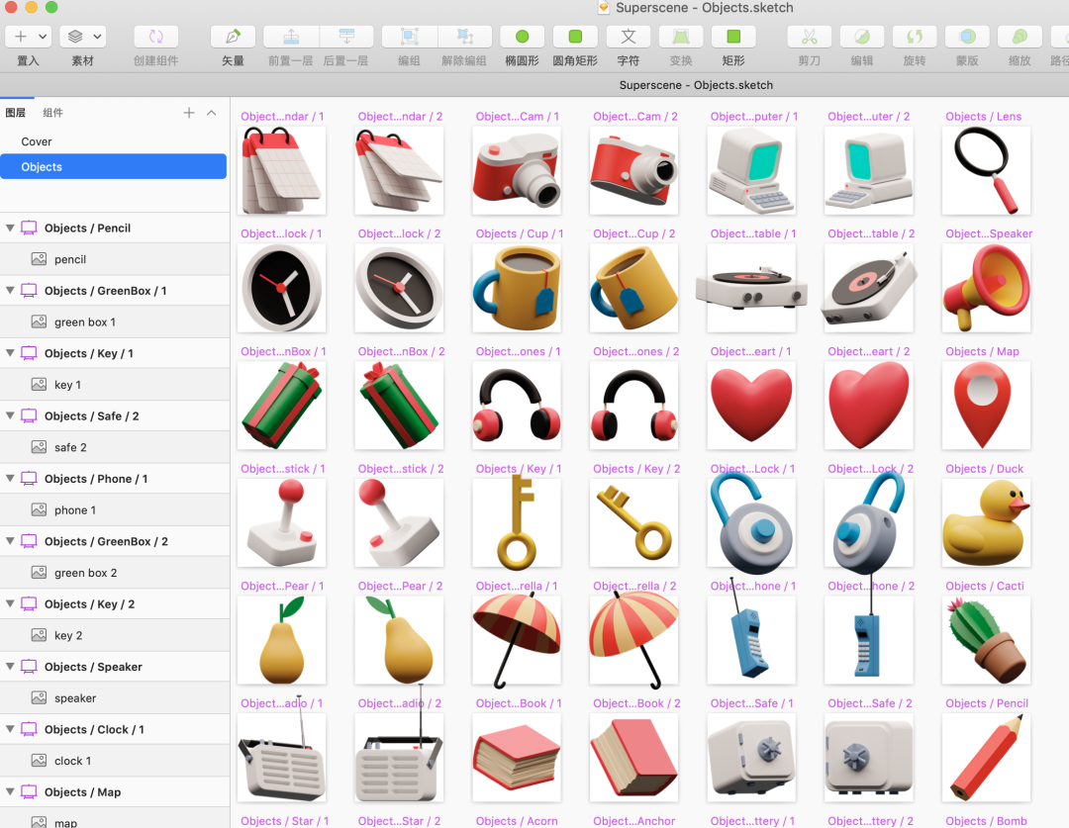Select the 字符 text tool

tap(629, 37)
